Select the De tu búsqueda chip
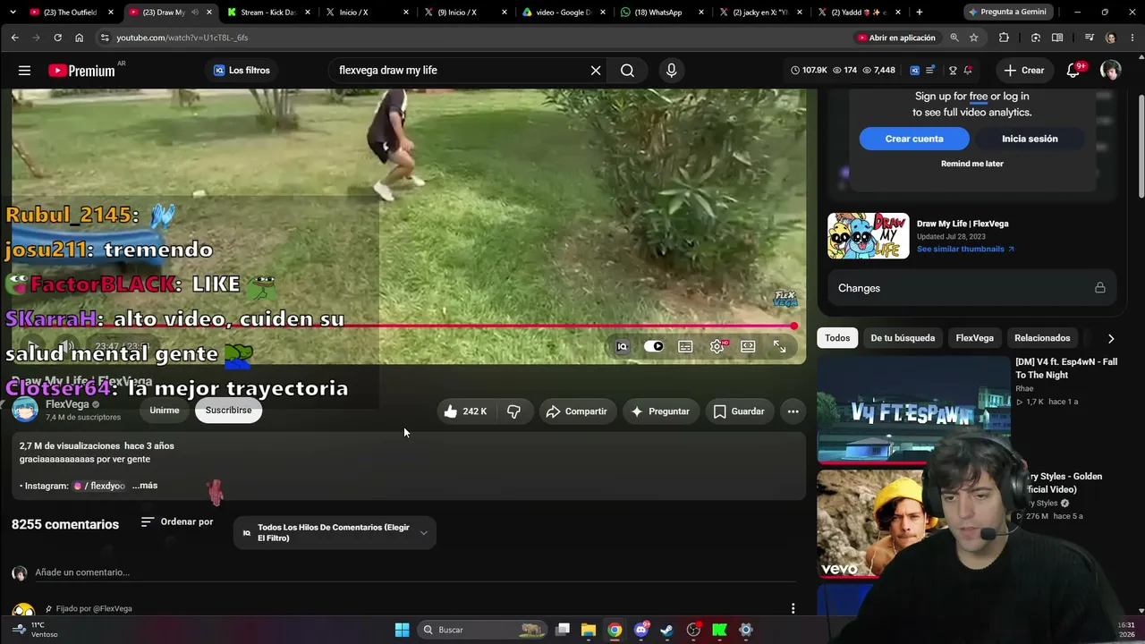 (903, 338)
